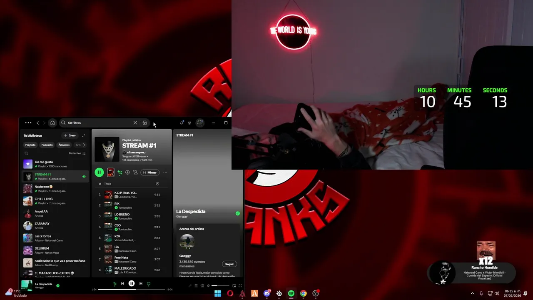Open 'nadie sabe lo que va a pasar mañana' album
Viewport: 533px width, 300px height.
(55, 263)
